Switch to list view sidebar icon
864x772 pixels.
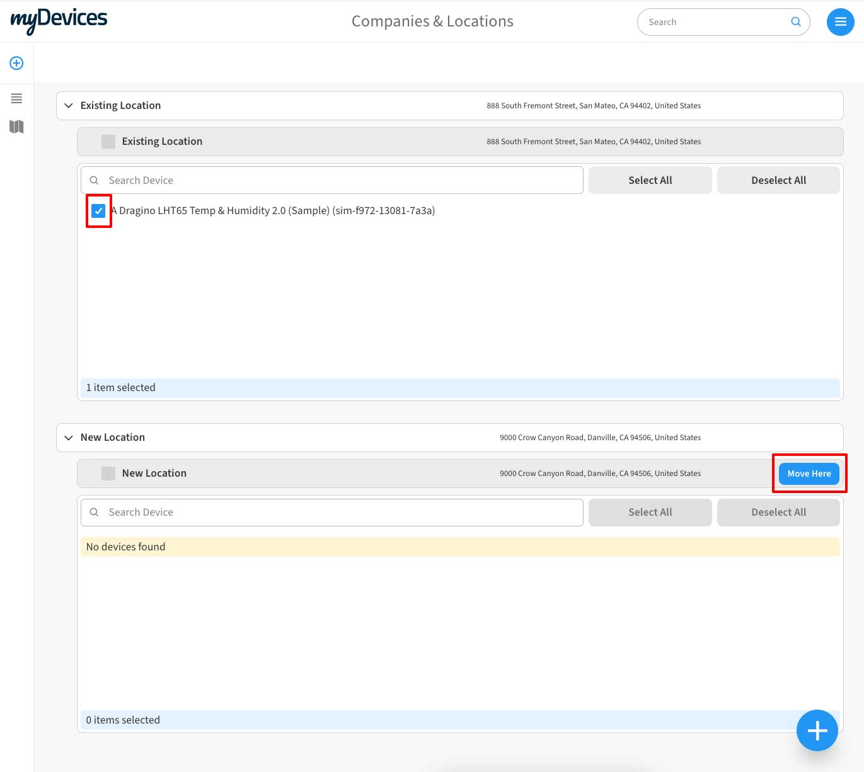(x=16, y=98)
